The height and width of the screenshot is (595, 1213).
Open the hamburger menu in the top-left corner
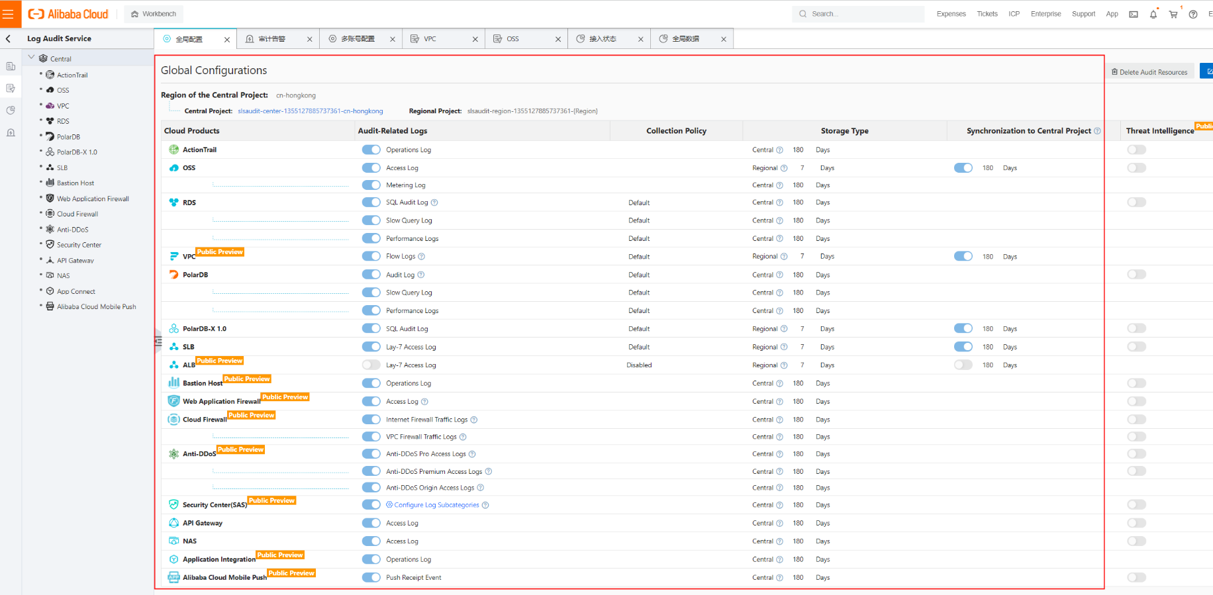(9, 14)
